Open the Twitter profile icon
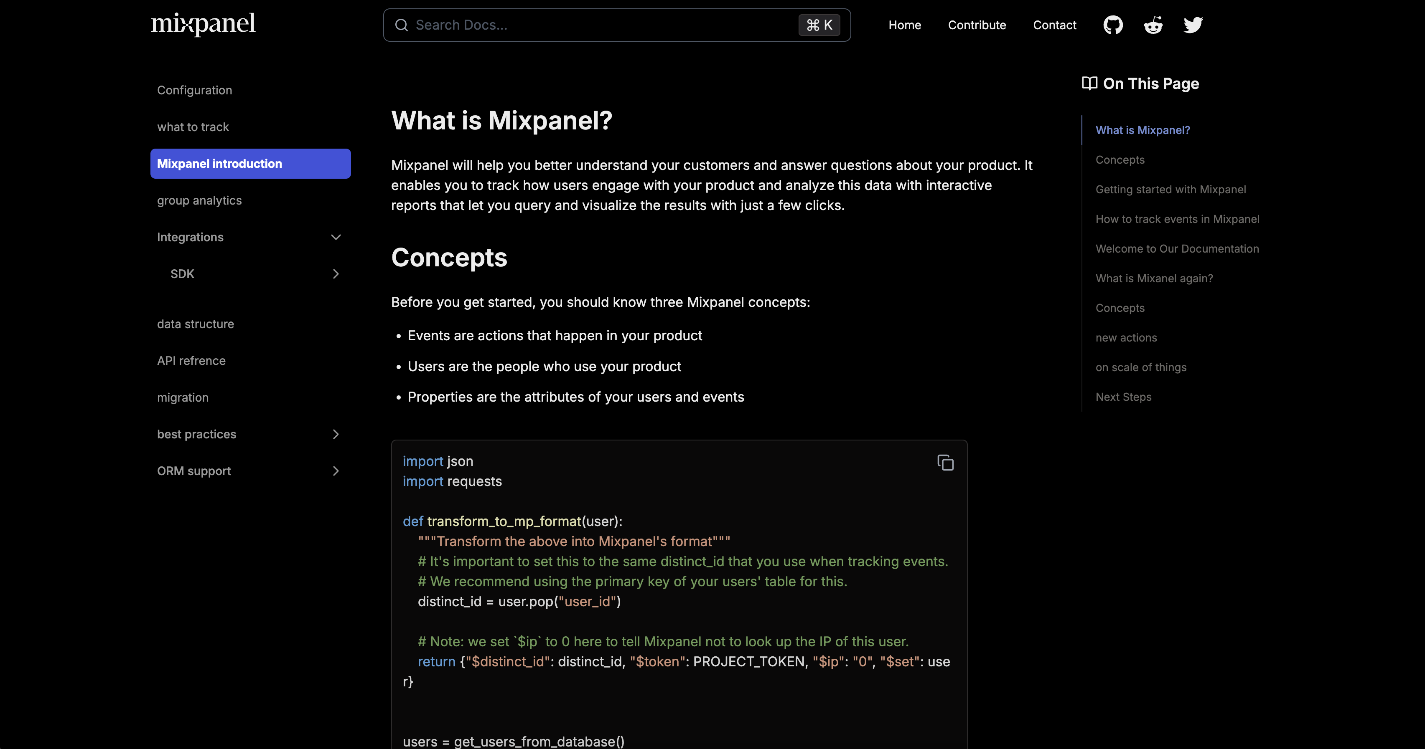 (x=1193, y=25)
